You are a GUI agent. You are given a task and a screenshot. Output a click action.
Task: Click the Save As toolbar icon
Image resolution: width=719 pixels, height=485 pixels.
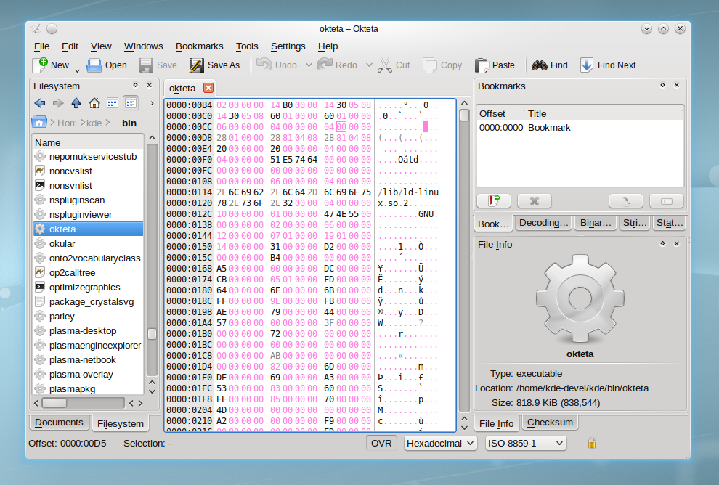(196, 65)
